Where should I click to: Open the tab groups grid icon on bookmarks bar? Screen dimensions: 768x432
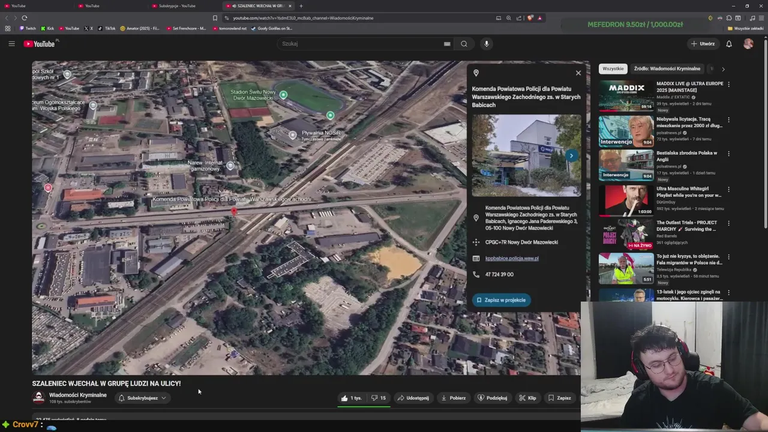(x=7, y=28)
